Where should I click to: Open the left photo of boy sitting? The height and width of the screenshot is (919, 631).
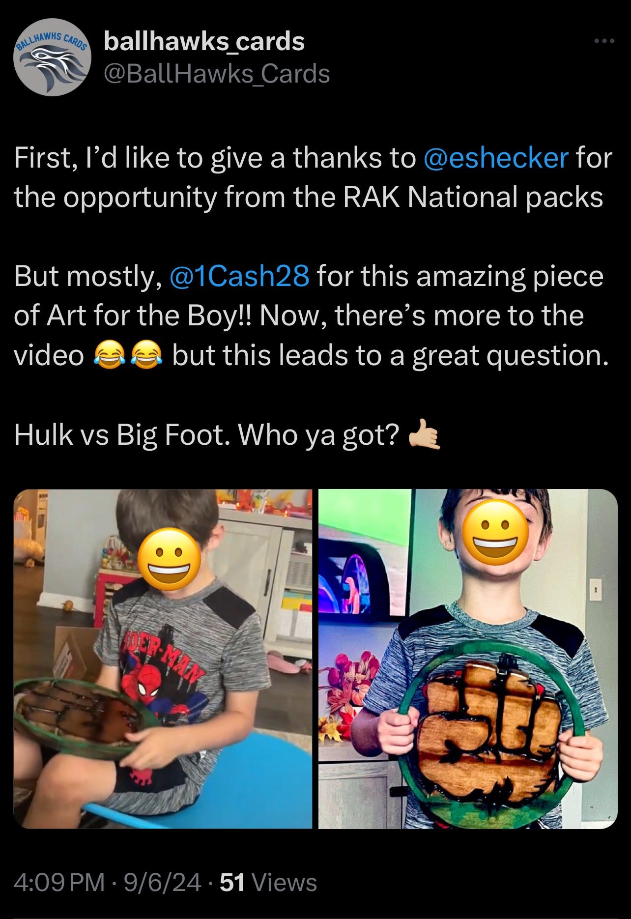163,659
